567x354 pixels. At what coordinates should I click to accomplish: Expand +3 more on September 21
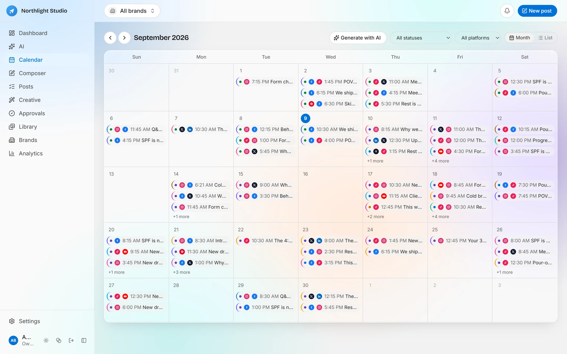click(x=181, y=272)
